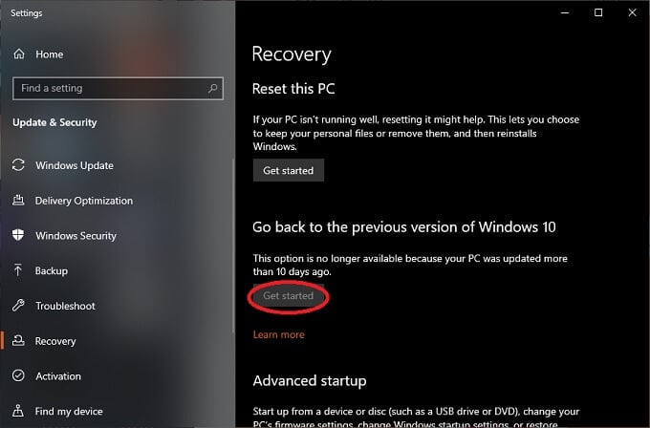The height and width of the screenshot is (428, 650).
Task: Click the Backup arrow icon
Action: pos(19,271)
